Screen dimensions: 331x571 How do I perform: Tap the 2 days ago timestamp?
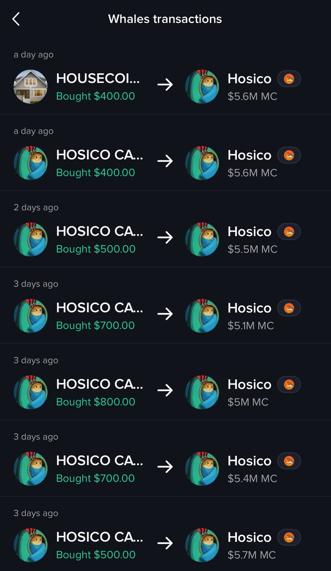point(36,207)
